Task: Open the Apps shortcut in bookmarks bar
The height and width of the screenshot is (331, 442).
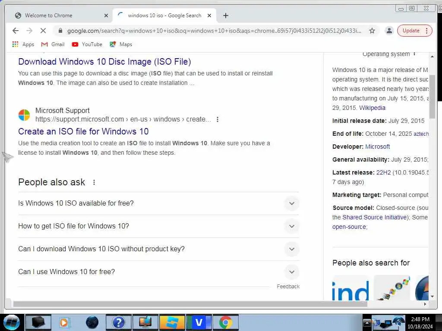Action: coord(23,44)
